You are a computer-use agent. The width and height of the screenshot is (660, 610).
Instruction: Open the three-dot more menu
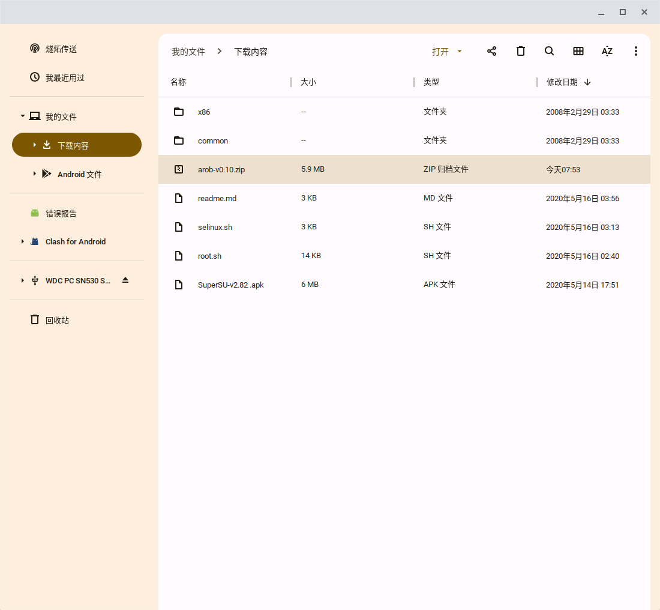(636, 51)
